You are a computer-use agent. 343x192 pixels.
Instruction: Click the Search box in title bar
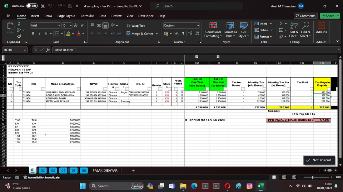coord(197,6)
